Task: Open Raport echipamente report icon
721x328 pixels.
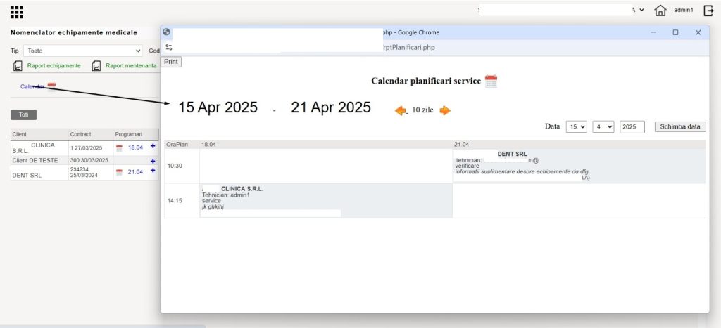Action: tap(18, 66)
